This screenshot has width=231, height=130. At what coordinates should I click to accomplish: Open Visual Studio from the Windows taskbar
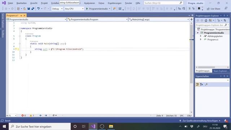[93, 126]
